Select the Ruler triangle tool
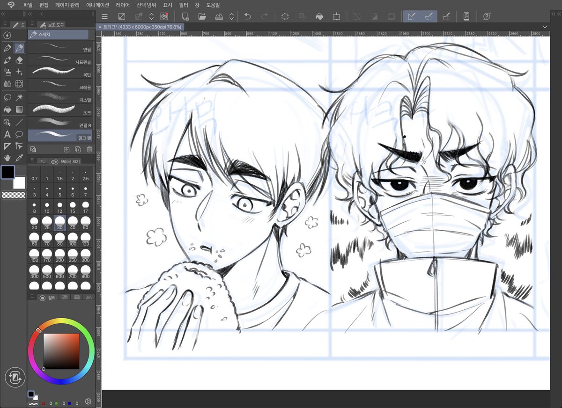The image size is (562, 408). point(7,146)
